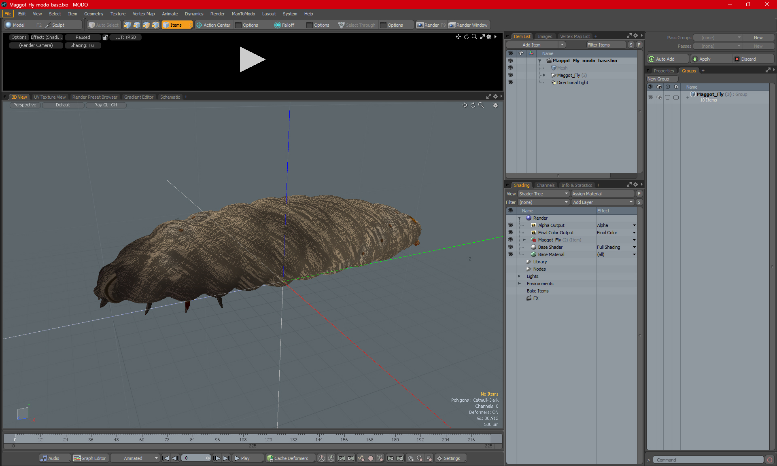Click frame 60 on the timeline ruler
The width and height of the screenshot is (777, 466).
click(142, 439)
